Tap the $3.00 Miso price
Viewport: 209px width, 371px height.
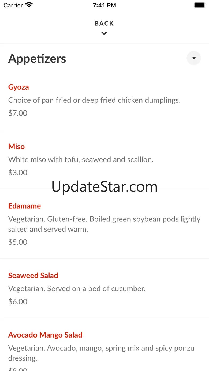click(x=18, y=173)
